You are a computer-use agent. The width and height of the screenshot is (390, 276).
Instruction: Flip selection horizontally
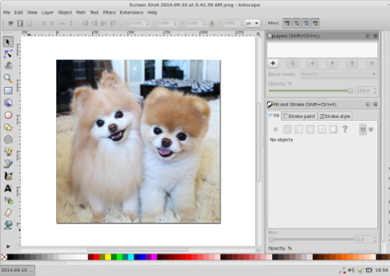point(61,23)
